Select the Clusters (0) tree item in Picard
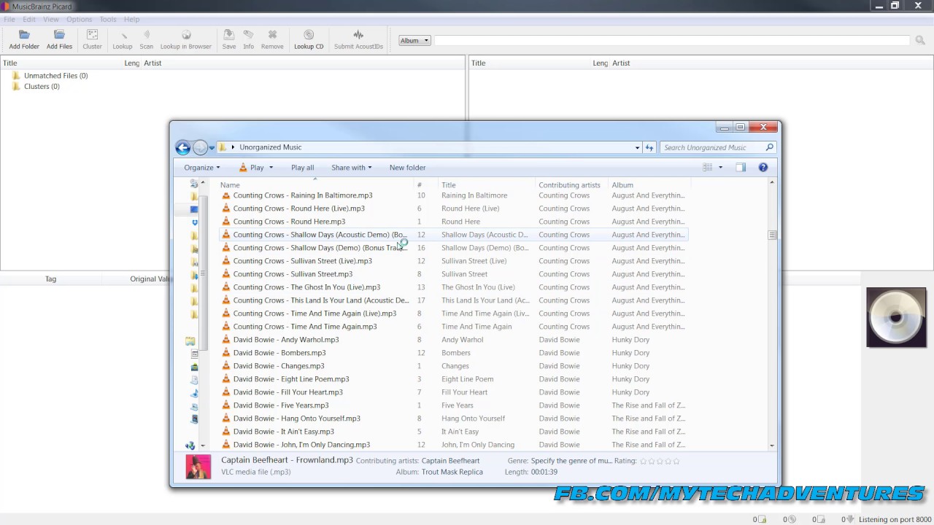The width and height of the screenshot is (934, 525). 42,86
